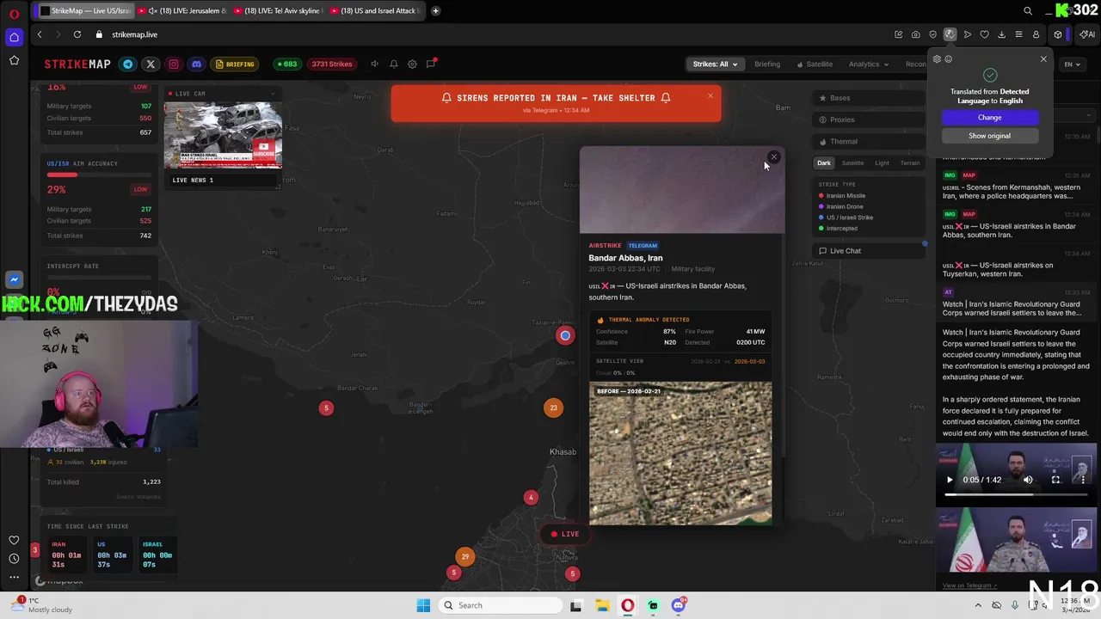Collapse the Live Cam panel chevron
1101x619 pixels.
tap(273, 94)
